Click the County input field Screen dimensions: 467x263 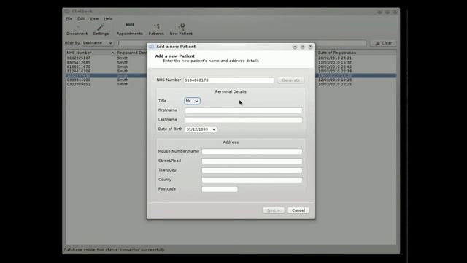[x=252, y=180]
